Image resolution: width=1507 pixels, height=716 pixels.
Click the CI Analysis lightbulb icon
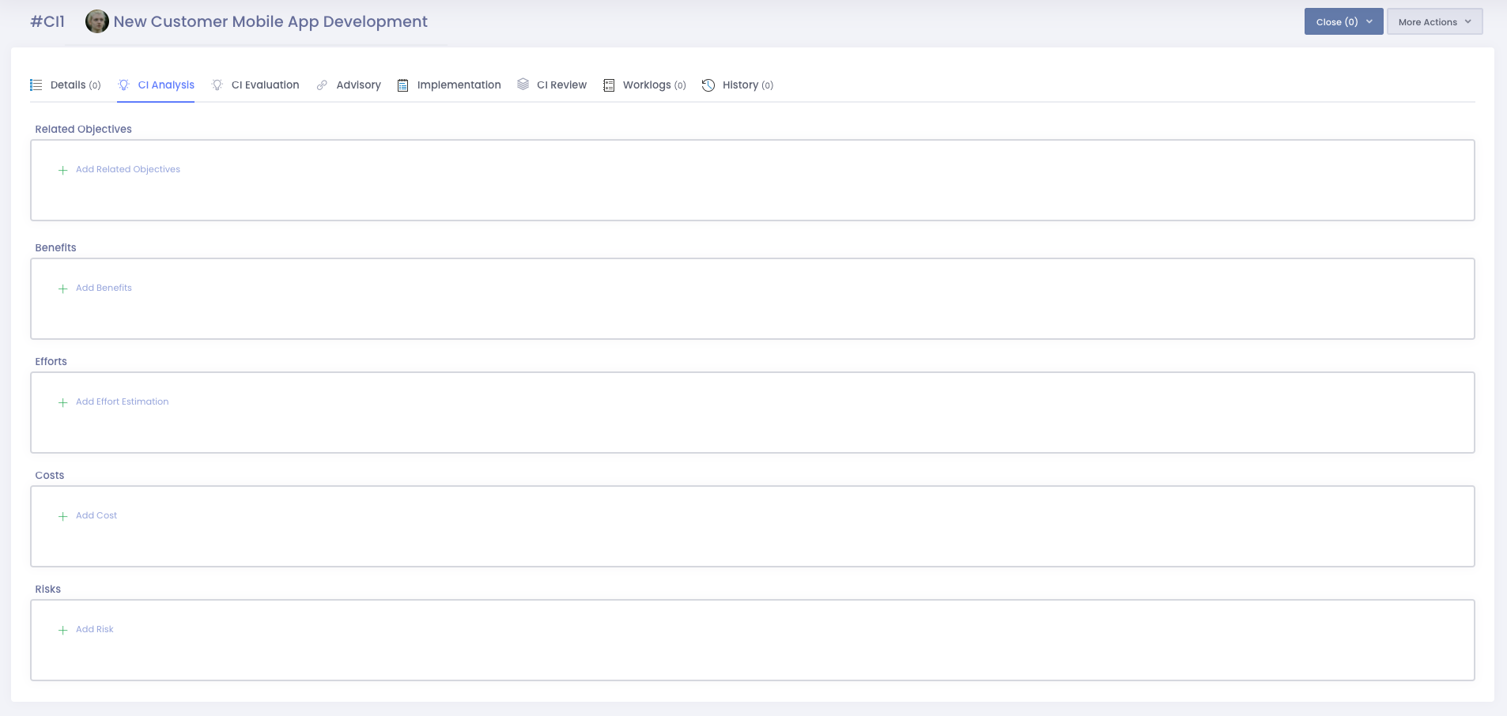click(124, 85)
